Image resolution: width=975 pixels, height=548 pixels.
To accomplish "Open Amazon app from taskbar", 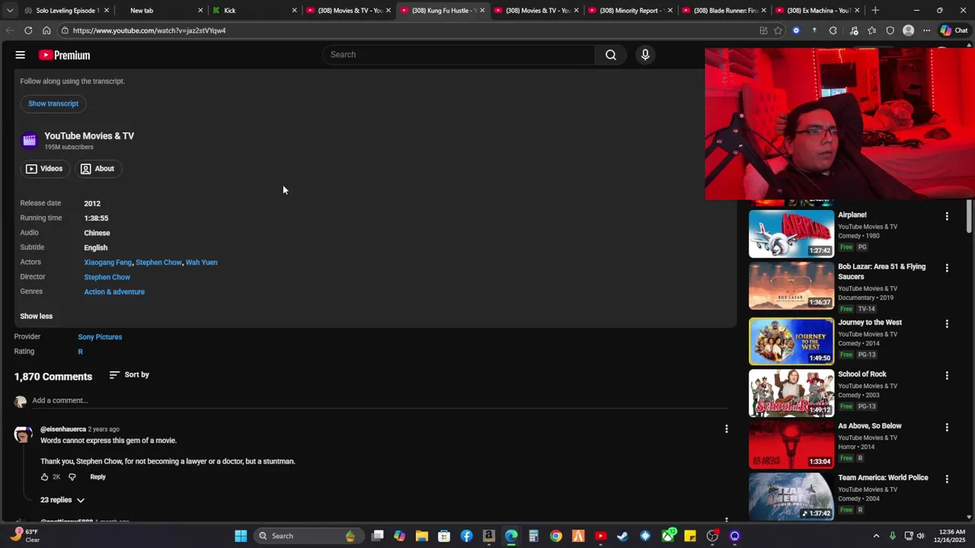I will point(488,536).
